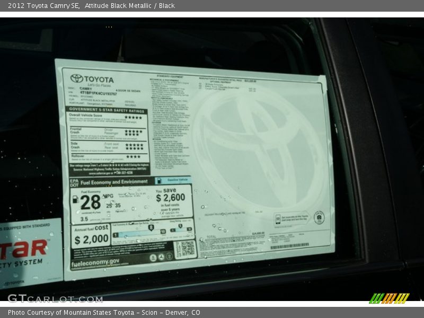Click the smog rating marker showing 5
Viewport: 424px width, 318px height.
tap(180, 226)
